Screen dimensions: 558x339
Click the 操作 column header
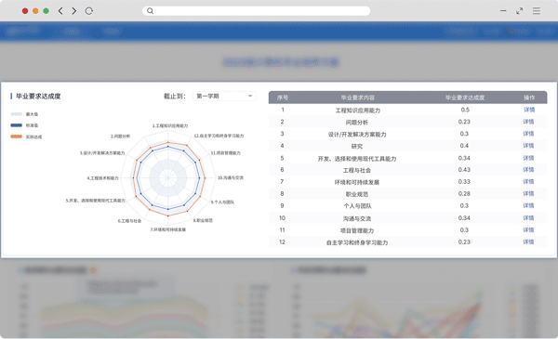[x=529, y=98]
